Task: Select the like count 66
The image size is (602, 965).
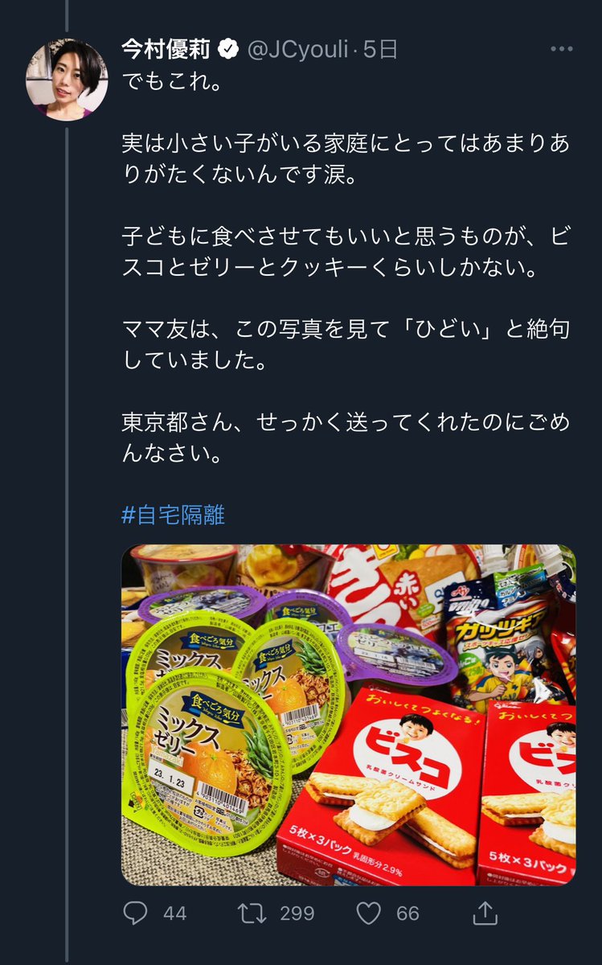Action: (x=407, y=914)
